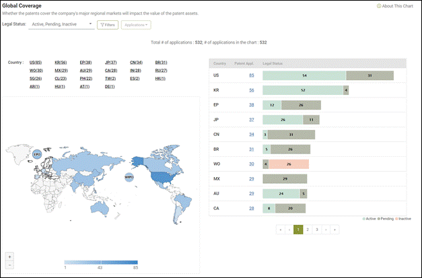Click the WIPO bubble on the map
This screenshot has width=422, height=278.
(129, 177)
